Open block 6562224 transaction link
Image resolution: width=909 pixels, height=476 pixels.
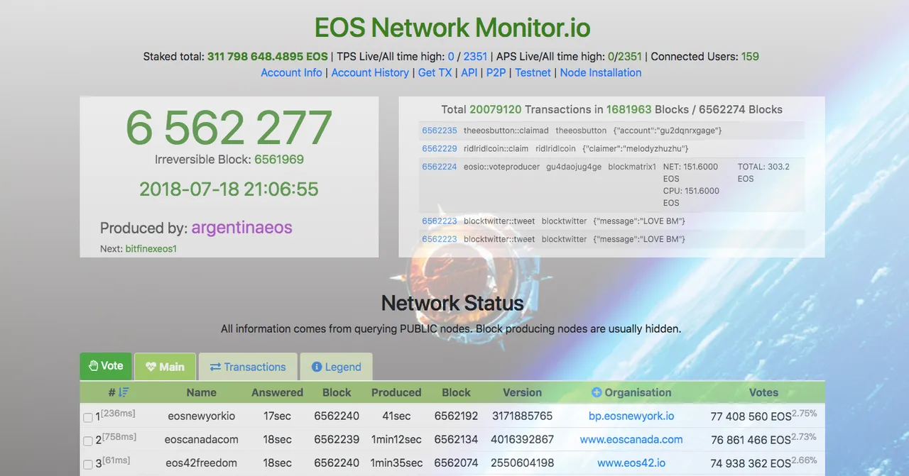click(440, 167)
